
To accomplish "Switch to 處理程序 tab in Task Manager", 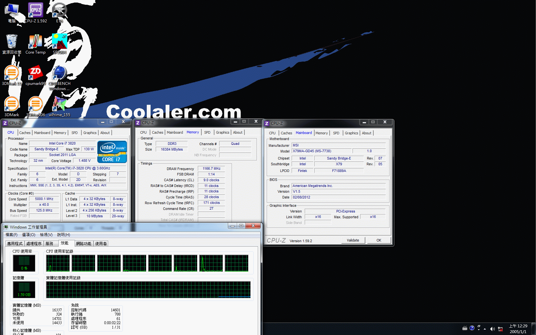I will [x=34, y=243].
